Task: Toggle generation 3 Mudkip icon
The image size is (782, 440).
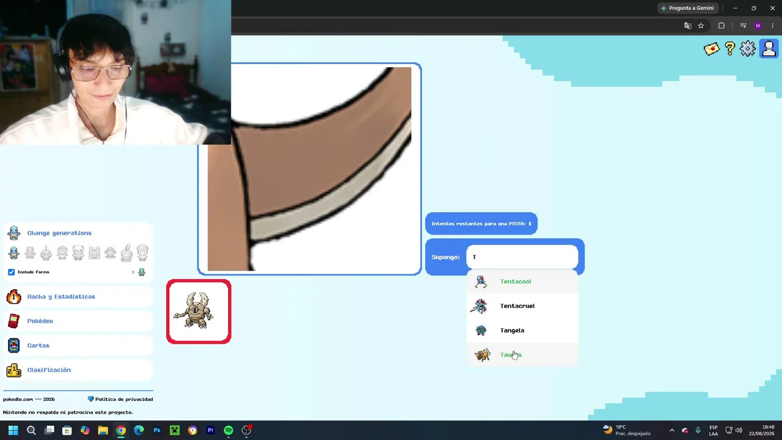Action: point(46,253)
